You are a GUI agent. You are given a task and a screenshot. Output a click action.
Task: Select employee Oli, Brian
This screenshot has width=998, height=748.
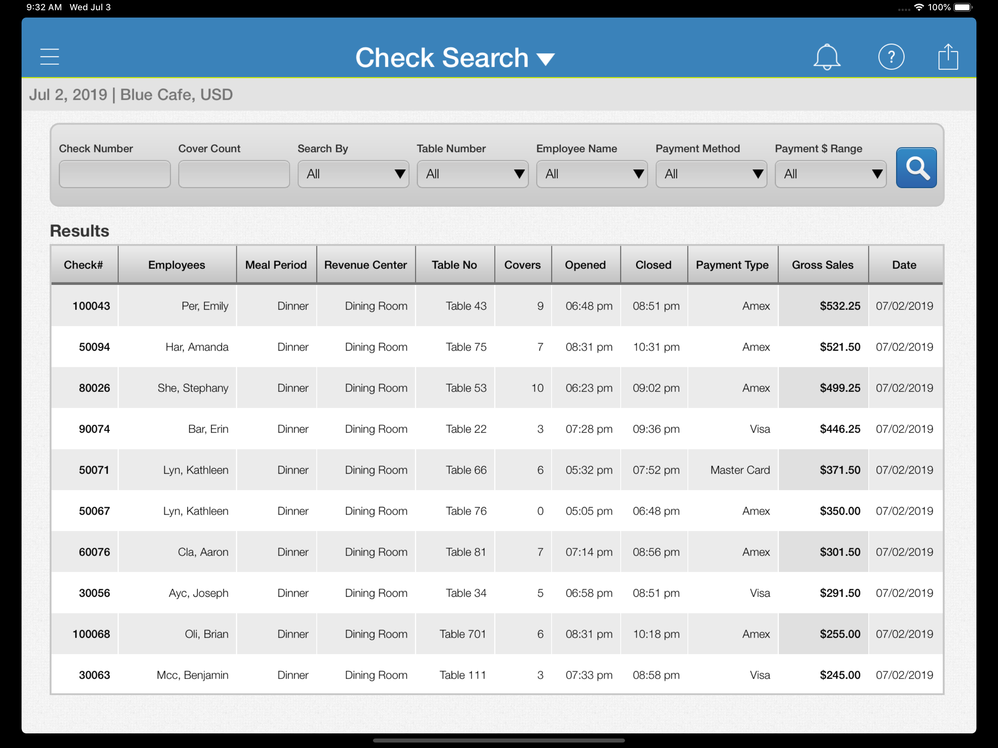207,634
